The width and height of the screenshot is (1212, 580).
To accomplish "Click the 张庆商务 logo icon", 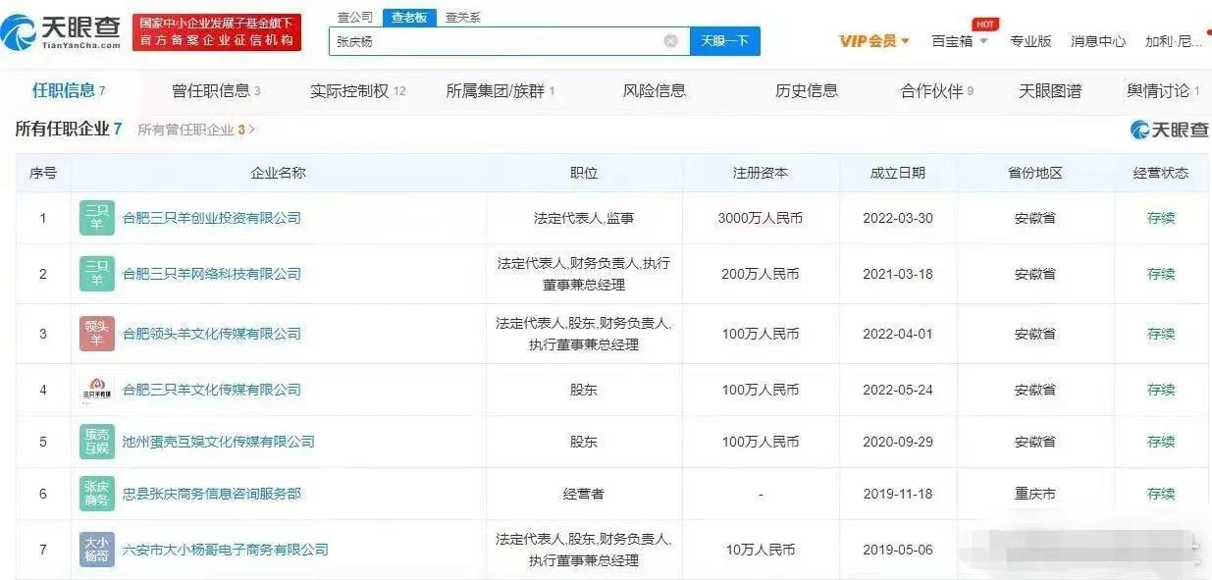I will click(95, 494).
